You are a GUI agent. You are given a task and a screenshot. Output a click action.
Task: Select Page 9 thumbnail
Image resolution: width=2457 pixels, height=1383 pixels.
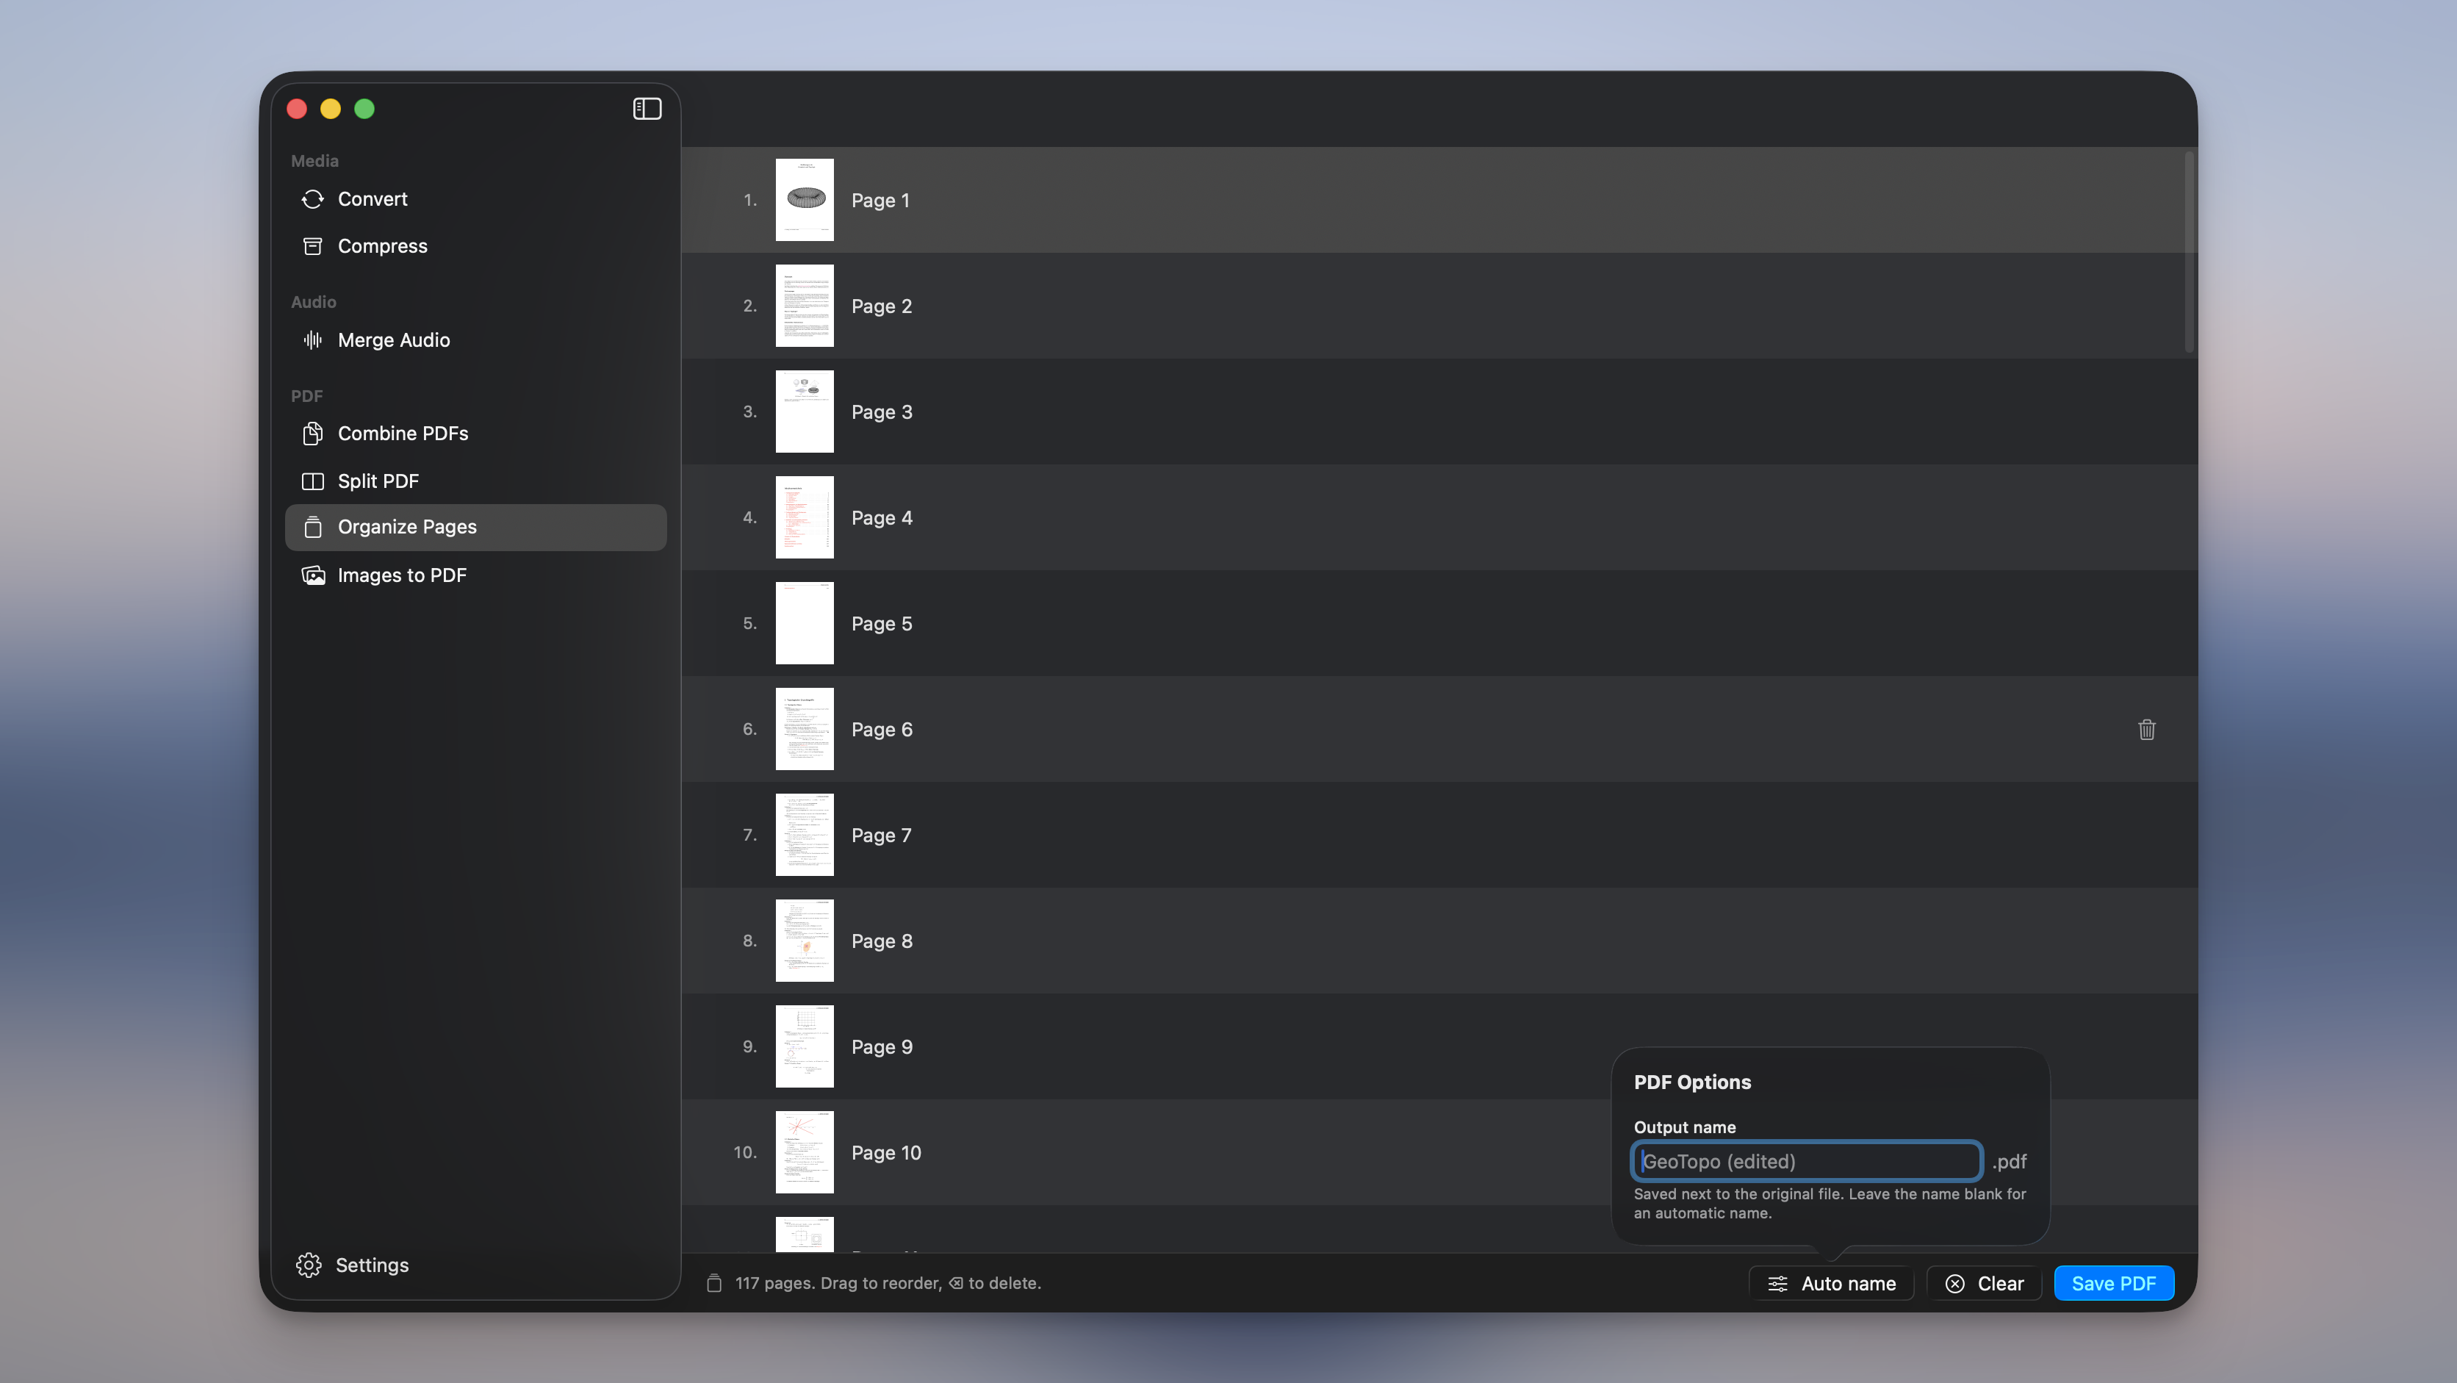tap(804, 1047)
